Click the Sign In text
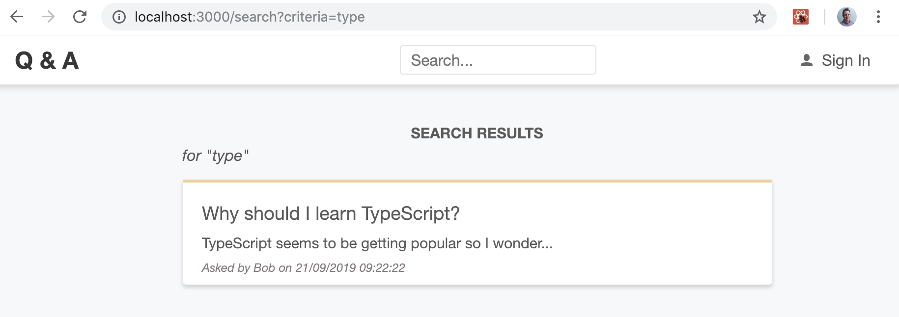This screenshot has height=317, width=899. click(845, 60)
